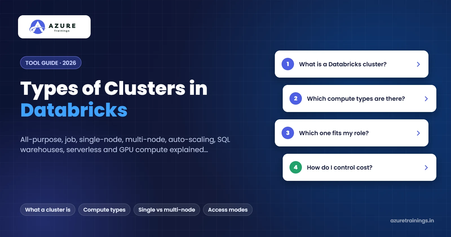The image size is (451, 237).
Task: Select the 'Single vs multi-node' pill
Action: (x=167, y=210)
